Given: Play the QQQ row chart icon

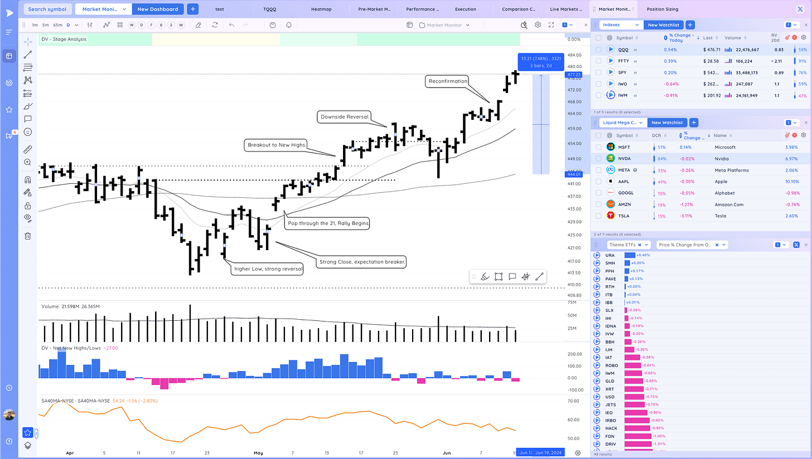Looking at the screenshot, I should (611, 50).
